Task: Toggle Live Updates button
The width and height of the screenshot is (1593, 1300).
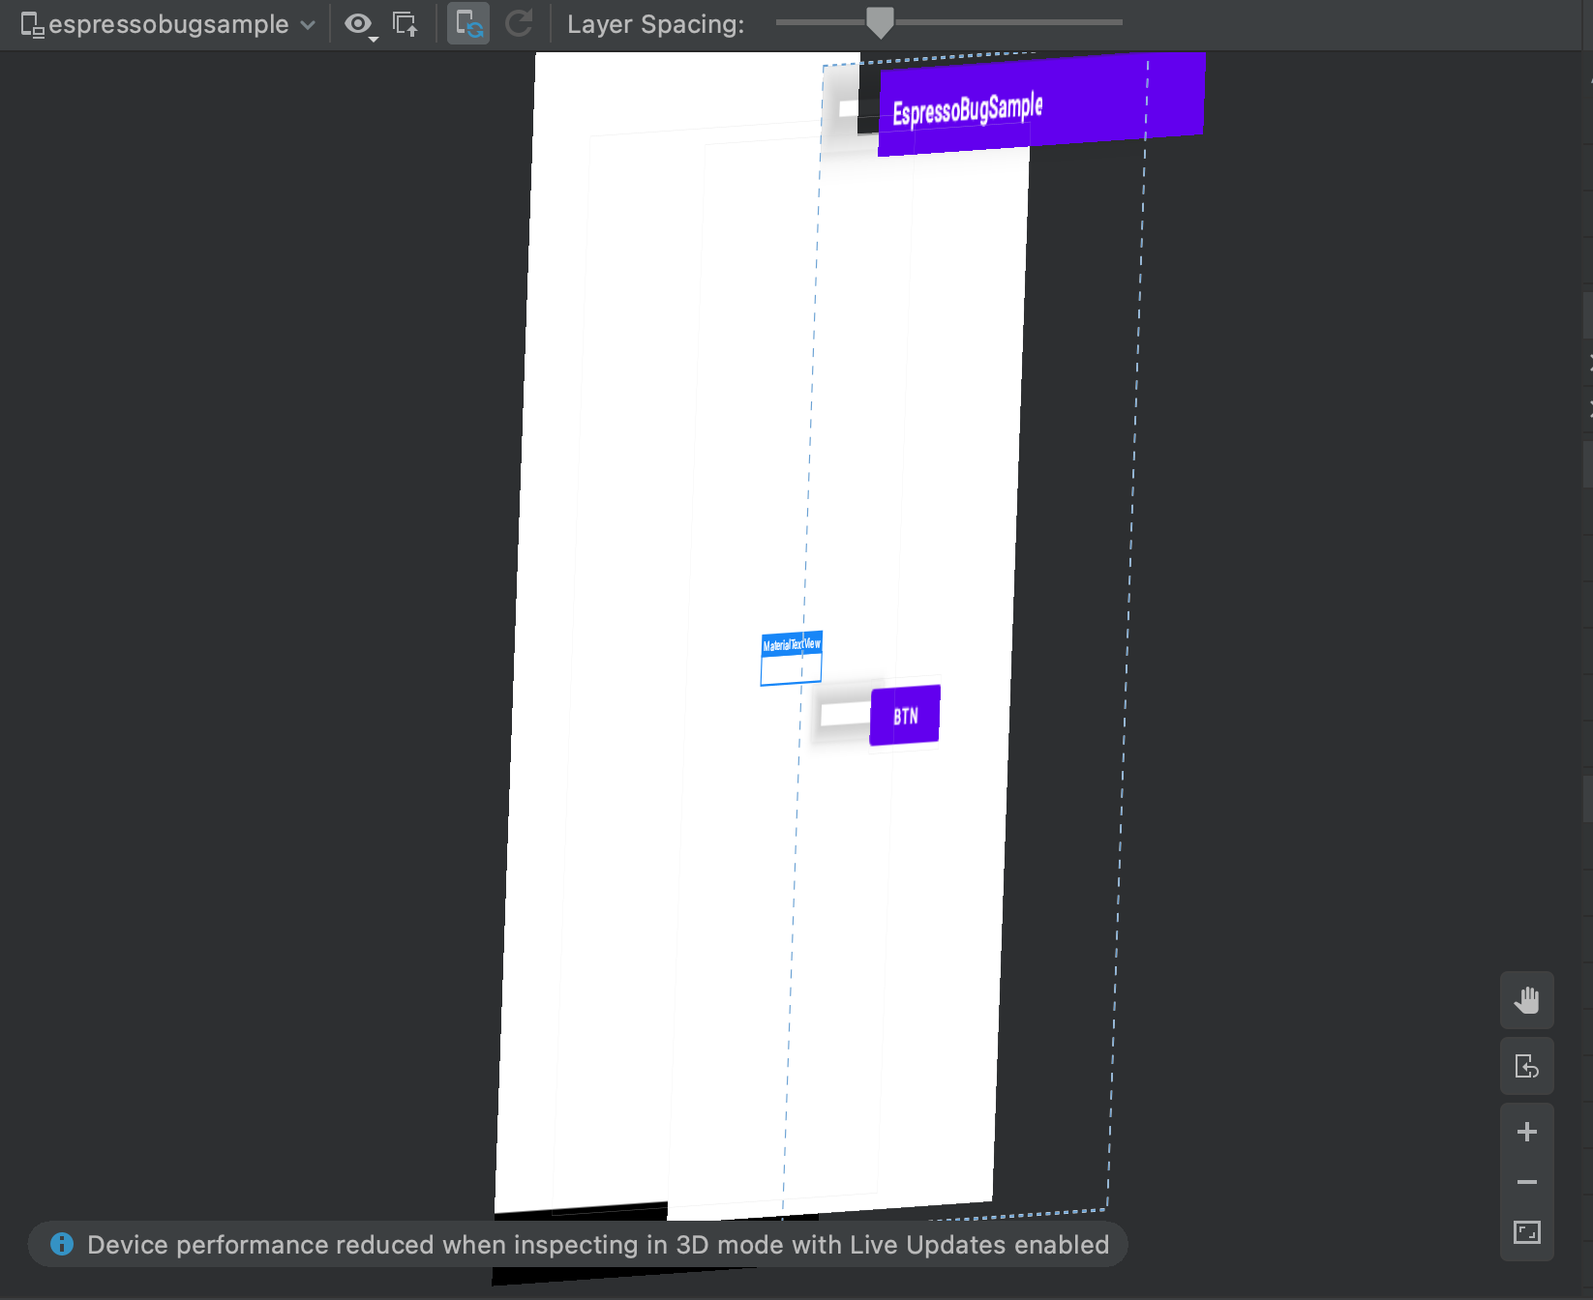Action: [468, 24]
